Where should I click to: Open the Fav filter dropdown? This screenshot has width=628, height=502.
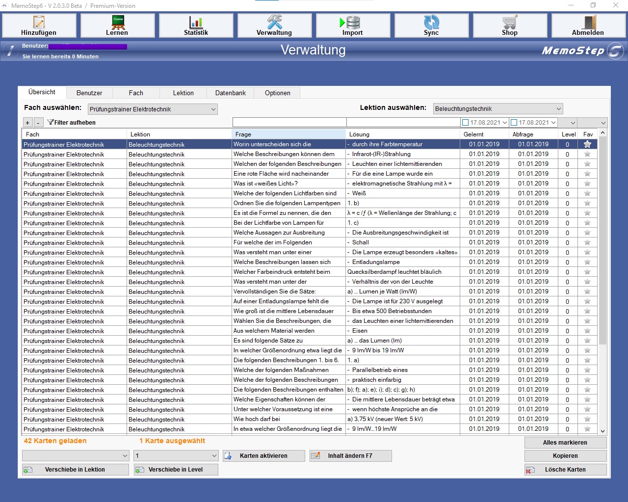coord(593,123)
